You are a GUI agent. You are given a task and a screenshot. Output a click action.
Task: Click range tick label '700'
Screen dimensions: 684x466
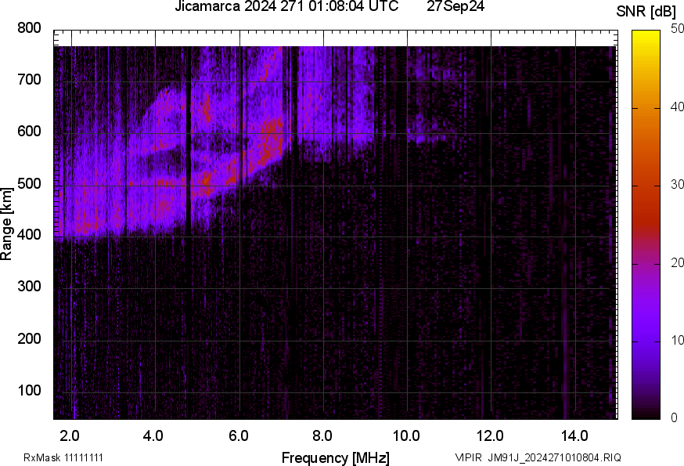tap(29, 79)
